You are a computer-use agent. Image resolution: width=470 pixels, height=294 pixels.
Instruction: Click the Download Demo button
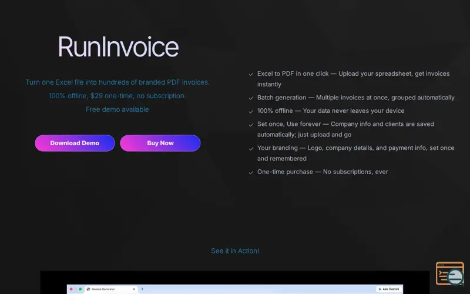(x=75, y=143)
